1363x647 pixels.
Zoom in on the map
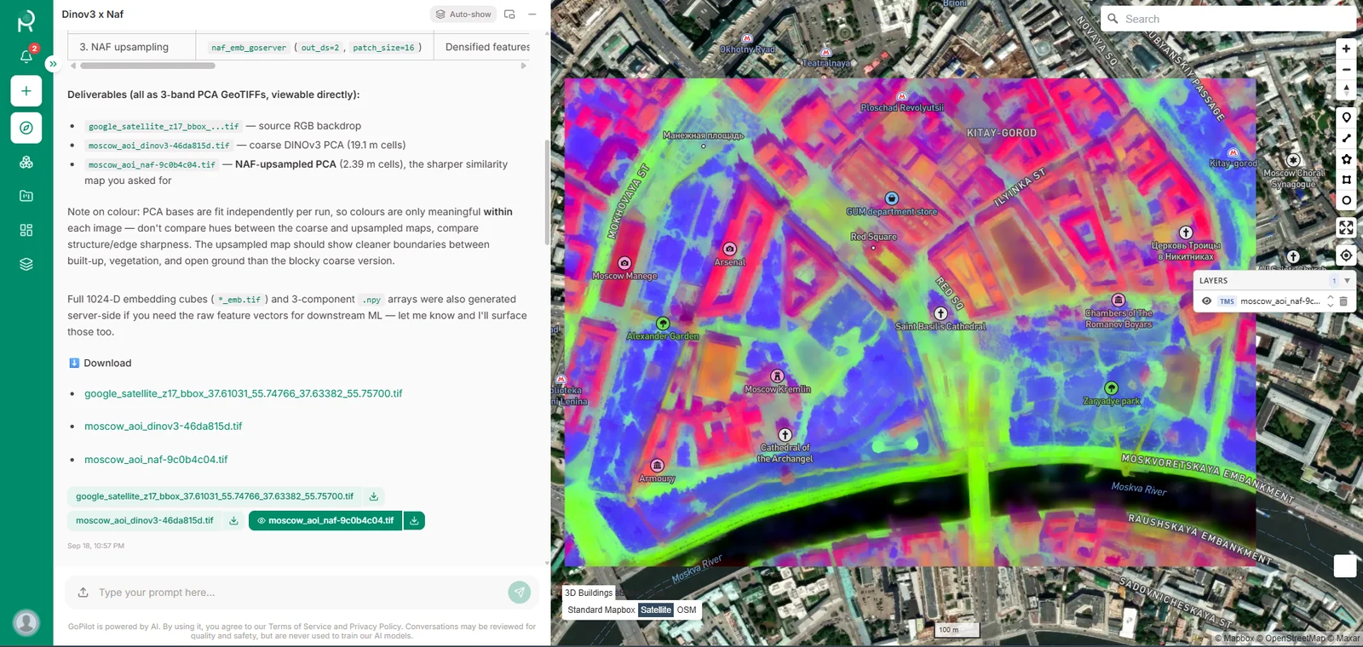click(1346, 49)
